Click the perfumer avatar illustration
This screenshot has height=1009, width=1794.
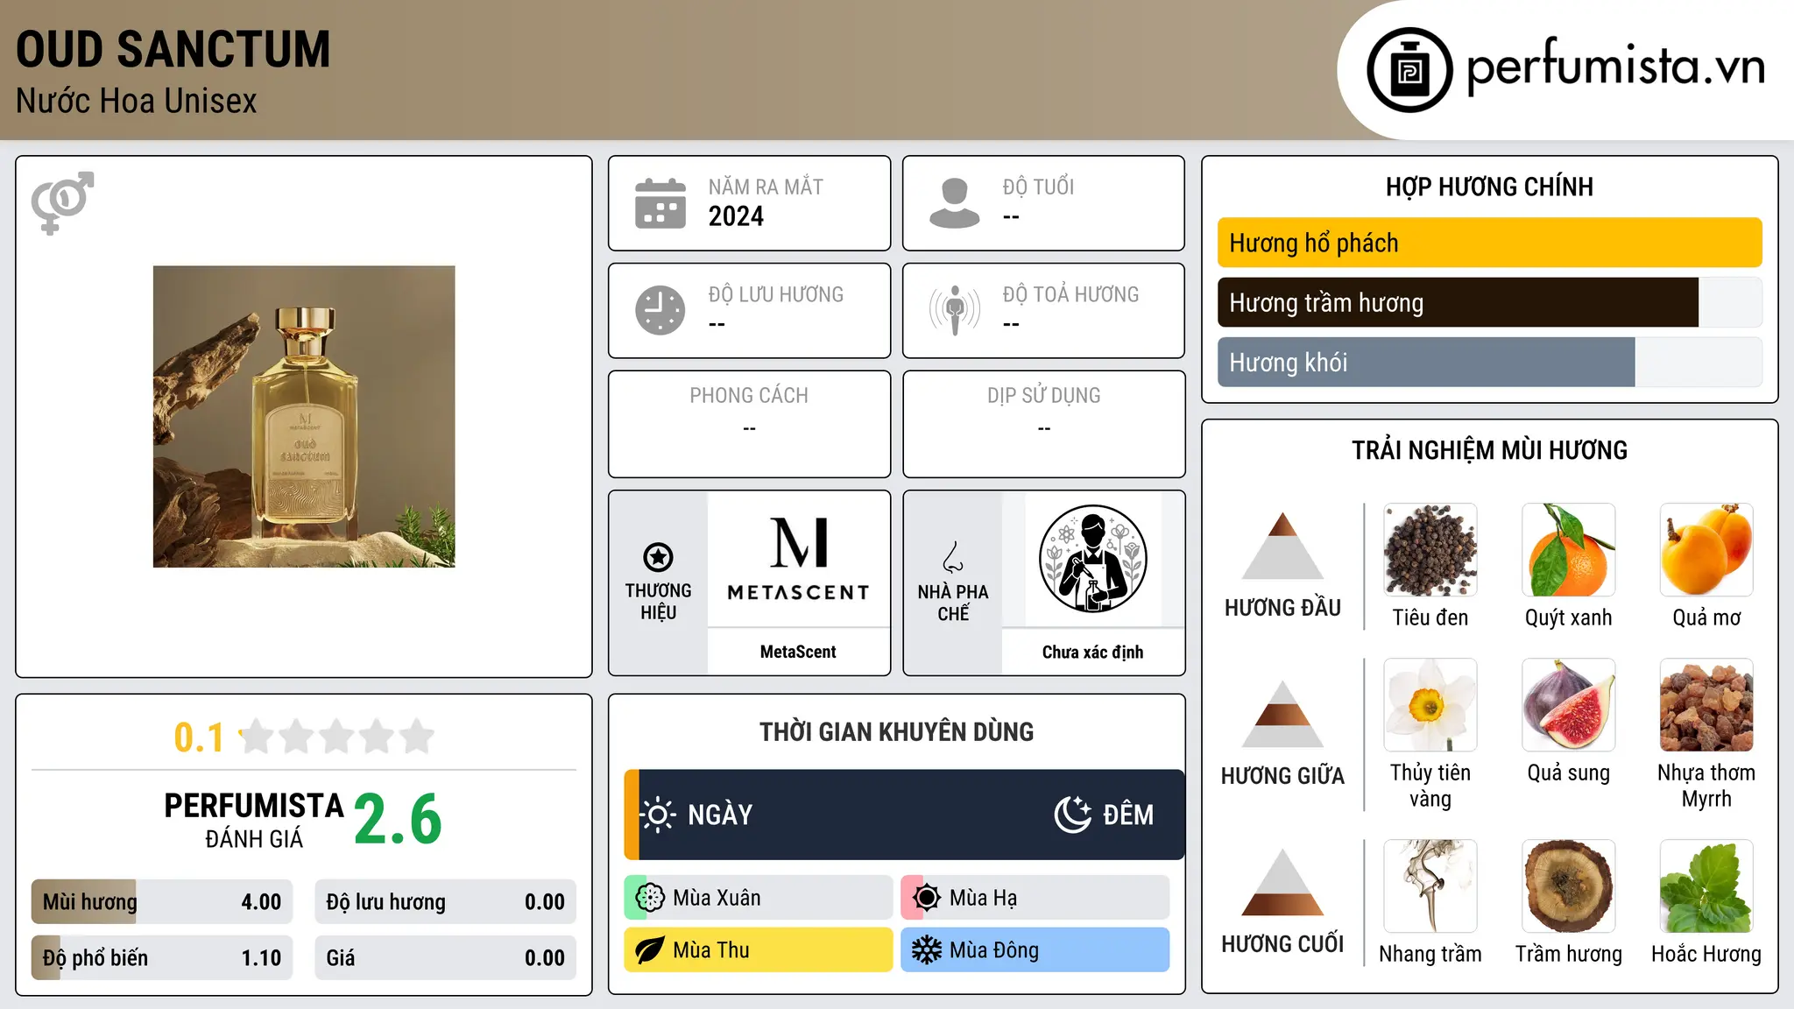coord(1092,559)
